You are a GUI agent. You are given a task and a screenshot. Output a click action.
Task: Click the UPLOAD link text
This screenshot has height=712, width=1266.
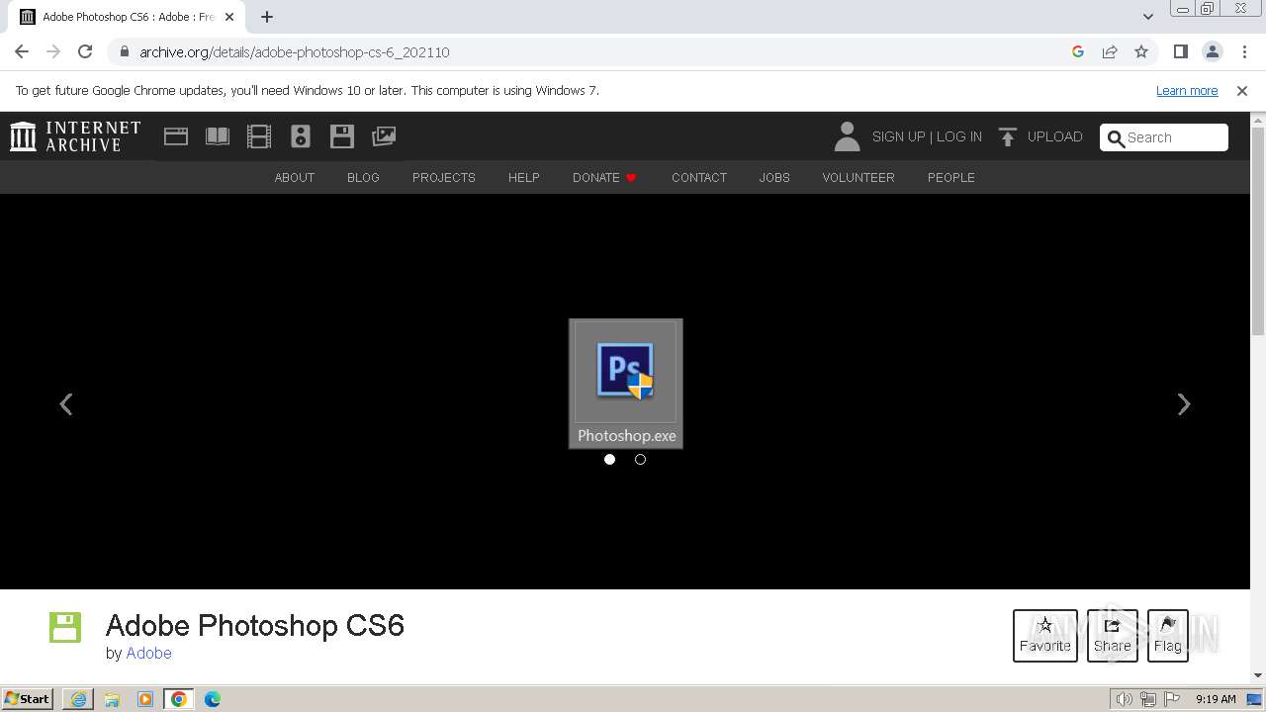1055,136
